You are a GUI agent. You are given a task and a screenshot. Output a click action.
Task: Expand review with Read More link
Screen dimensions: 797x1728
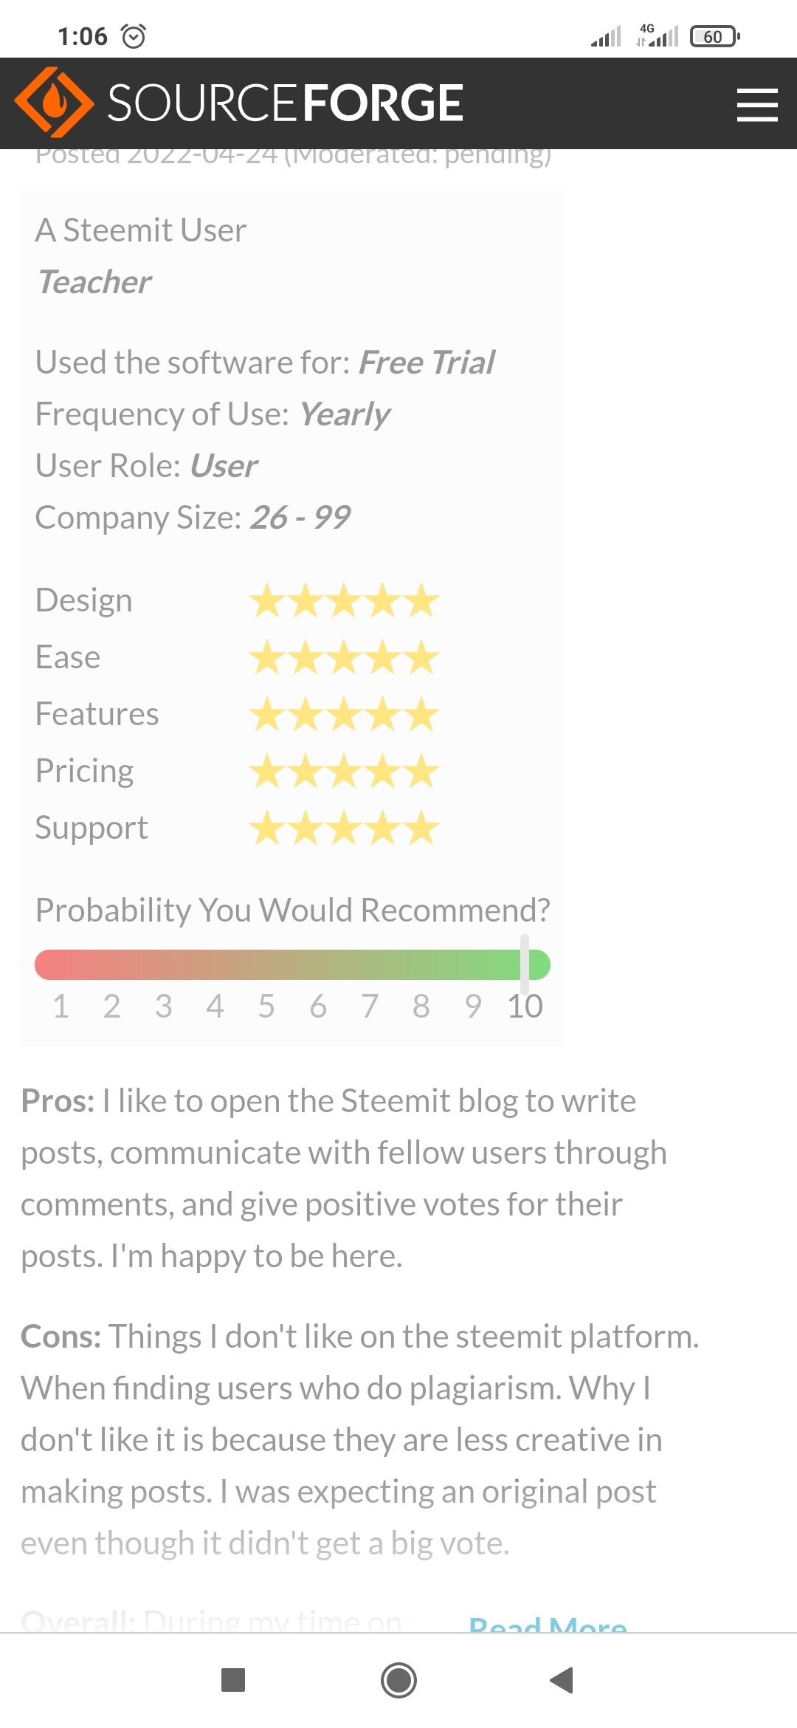[x=548, y=1625]
